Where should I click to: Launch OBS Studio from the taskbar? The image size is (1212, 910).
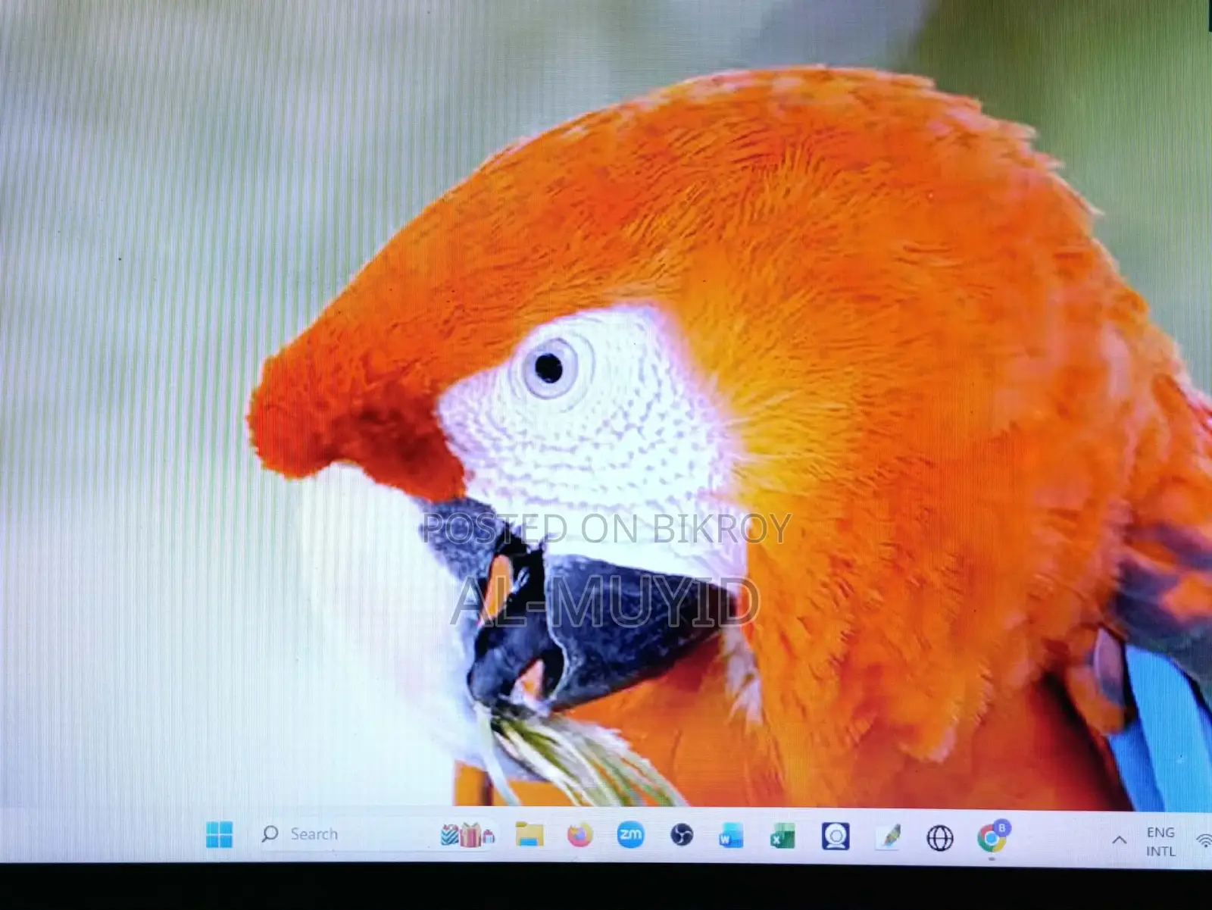click(x=682, y=835)
